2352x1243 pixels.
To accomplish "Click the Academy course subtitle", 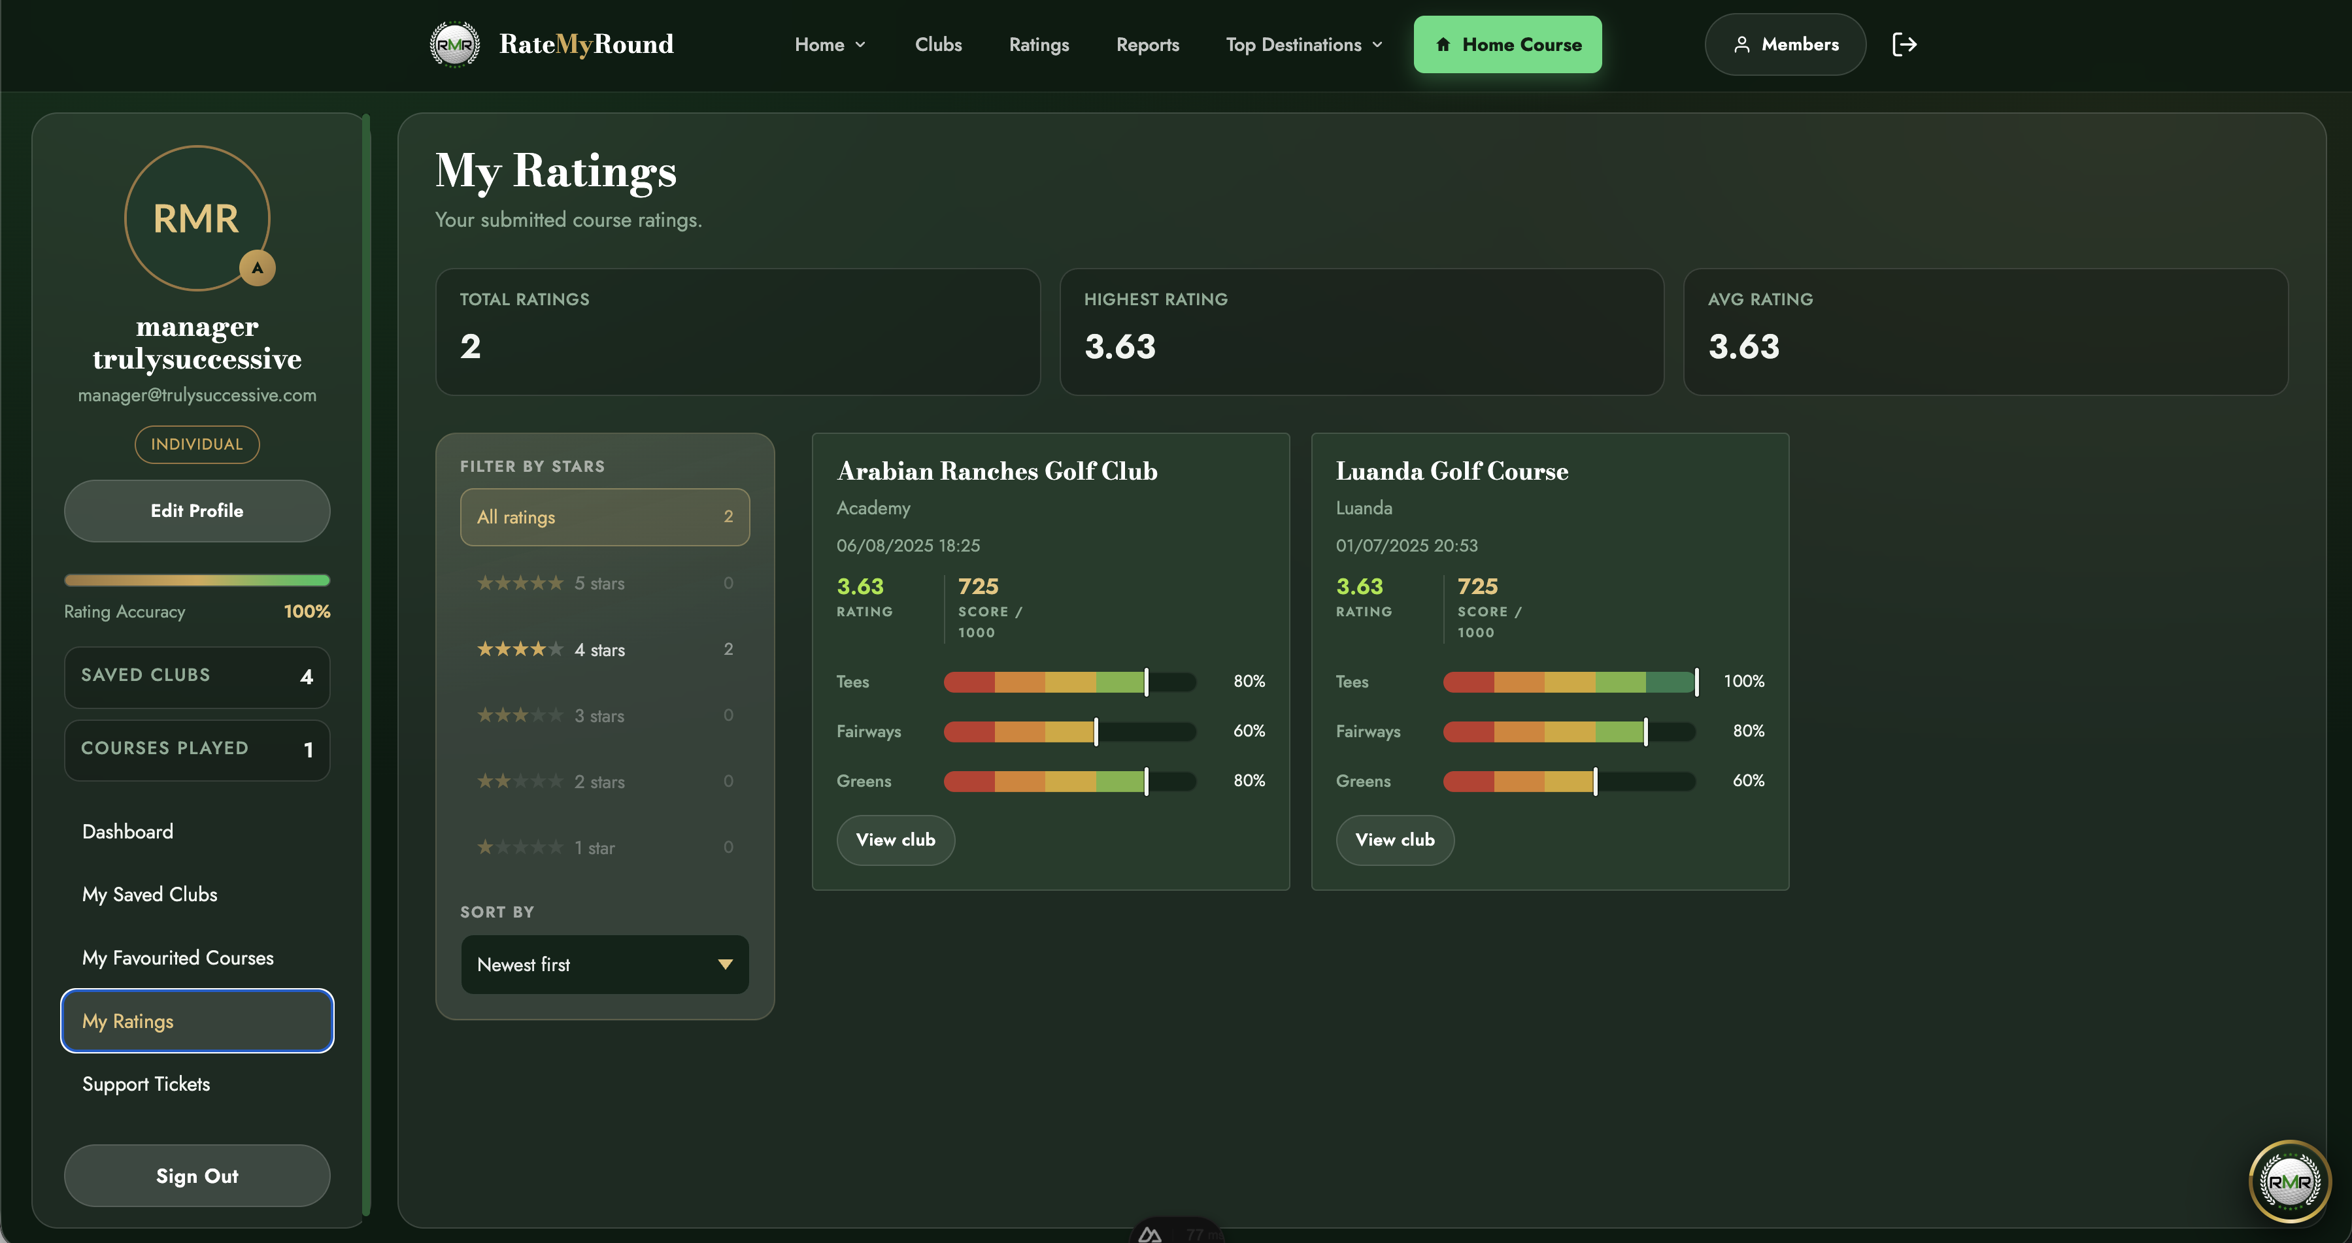I will pos(874,508).
